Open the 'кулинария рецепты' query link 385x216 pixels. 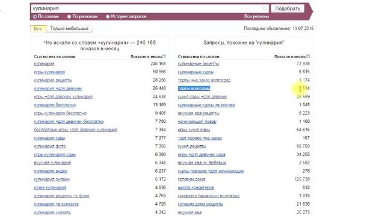[53, 80]
